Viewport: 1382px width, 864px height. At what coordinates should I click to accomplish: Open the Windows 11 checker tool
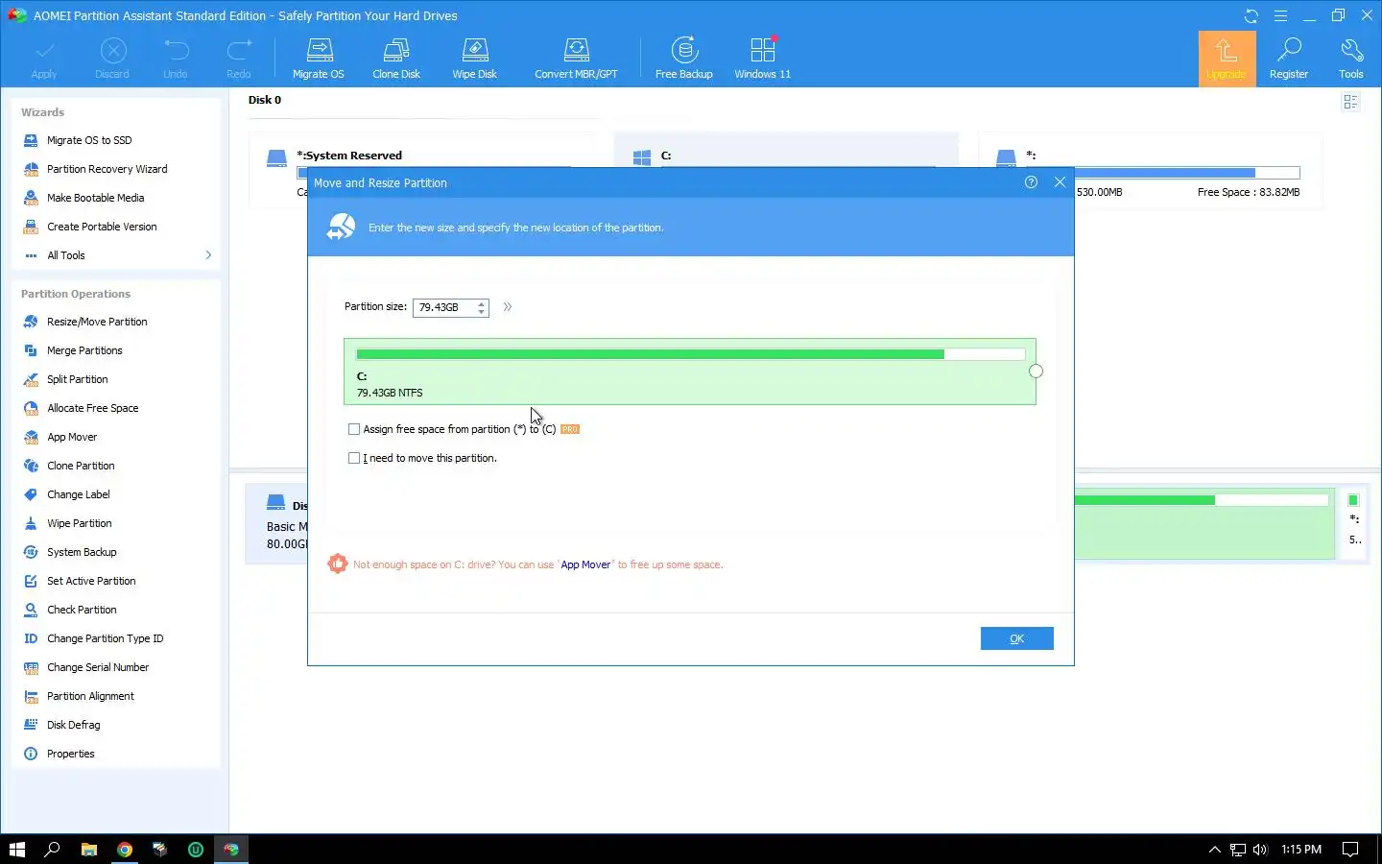[763, 59]
